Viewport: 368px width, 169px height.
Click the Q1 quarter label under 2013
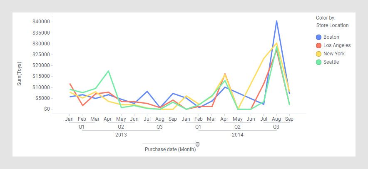[82, 127]
